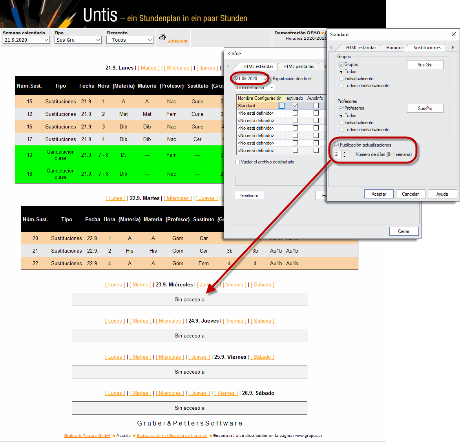Enable activado for first undefined configuration row

(x=296, y=113)
